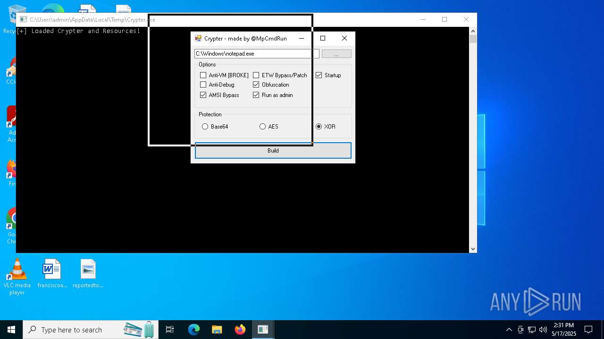Viewport: 604px width, 339px height.
Task: Select the Adobe Acrobat desktop icon
Action: pyautogui.click(x=11, y=125)
